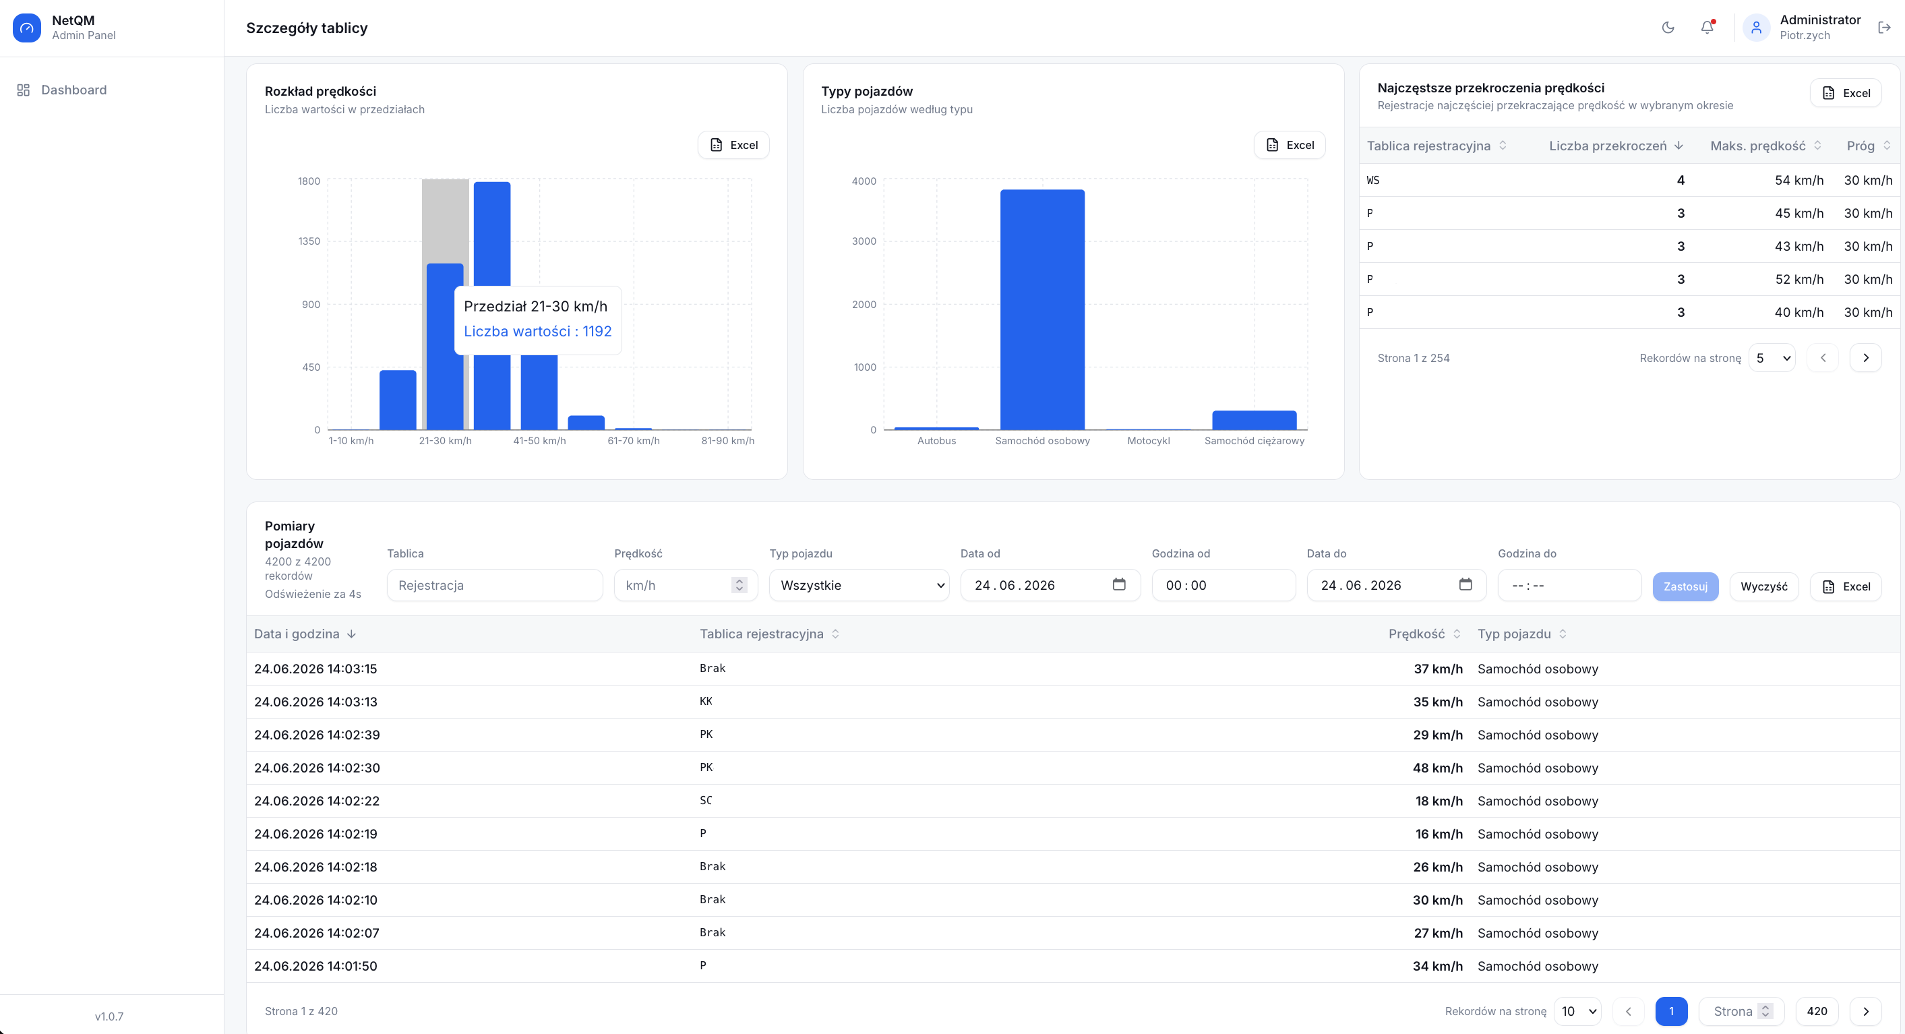
Task: Click the Administrator user avatar icon
Action: click(1755, 28)
